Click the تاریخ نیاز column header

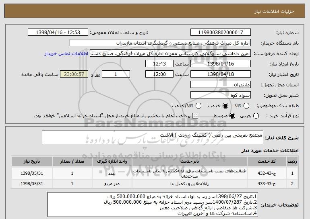(32, 162)
